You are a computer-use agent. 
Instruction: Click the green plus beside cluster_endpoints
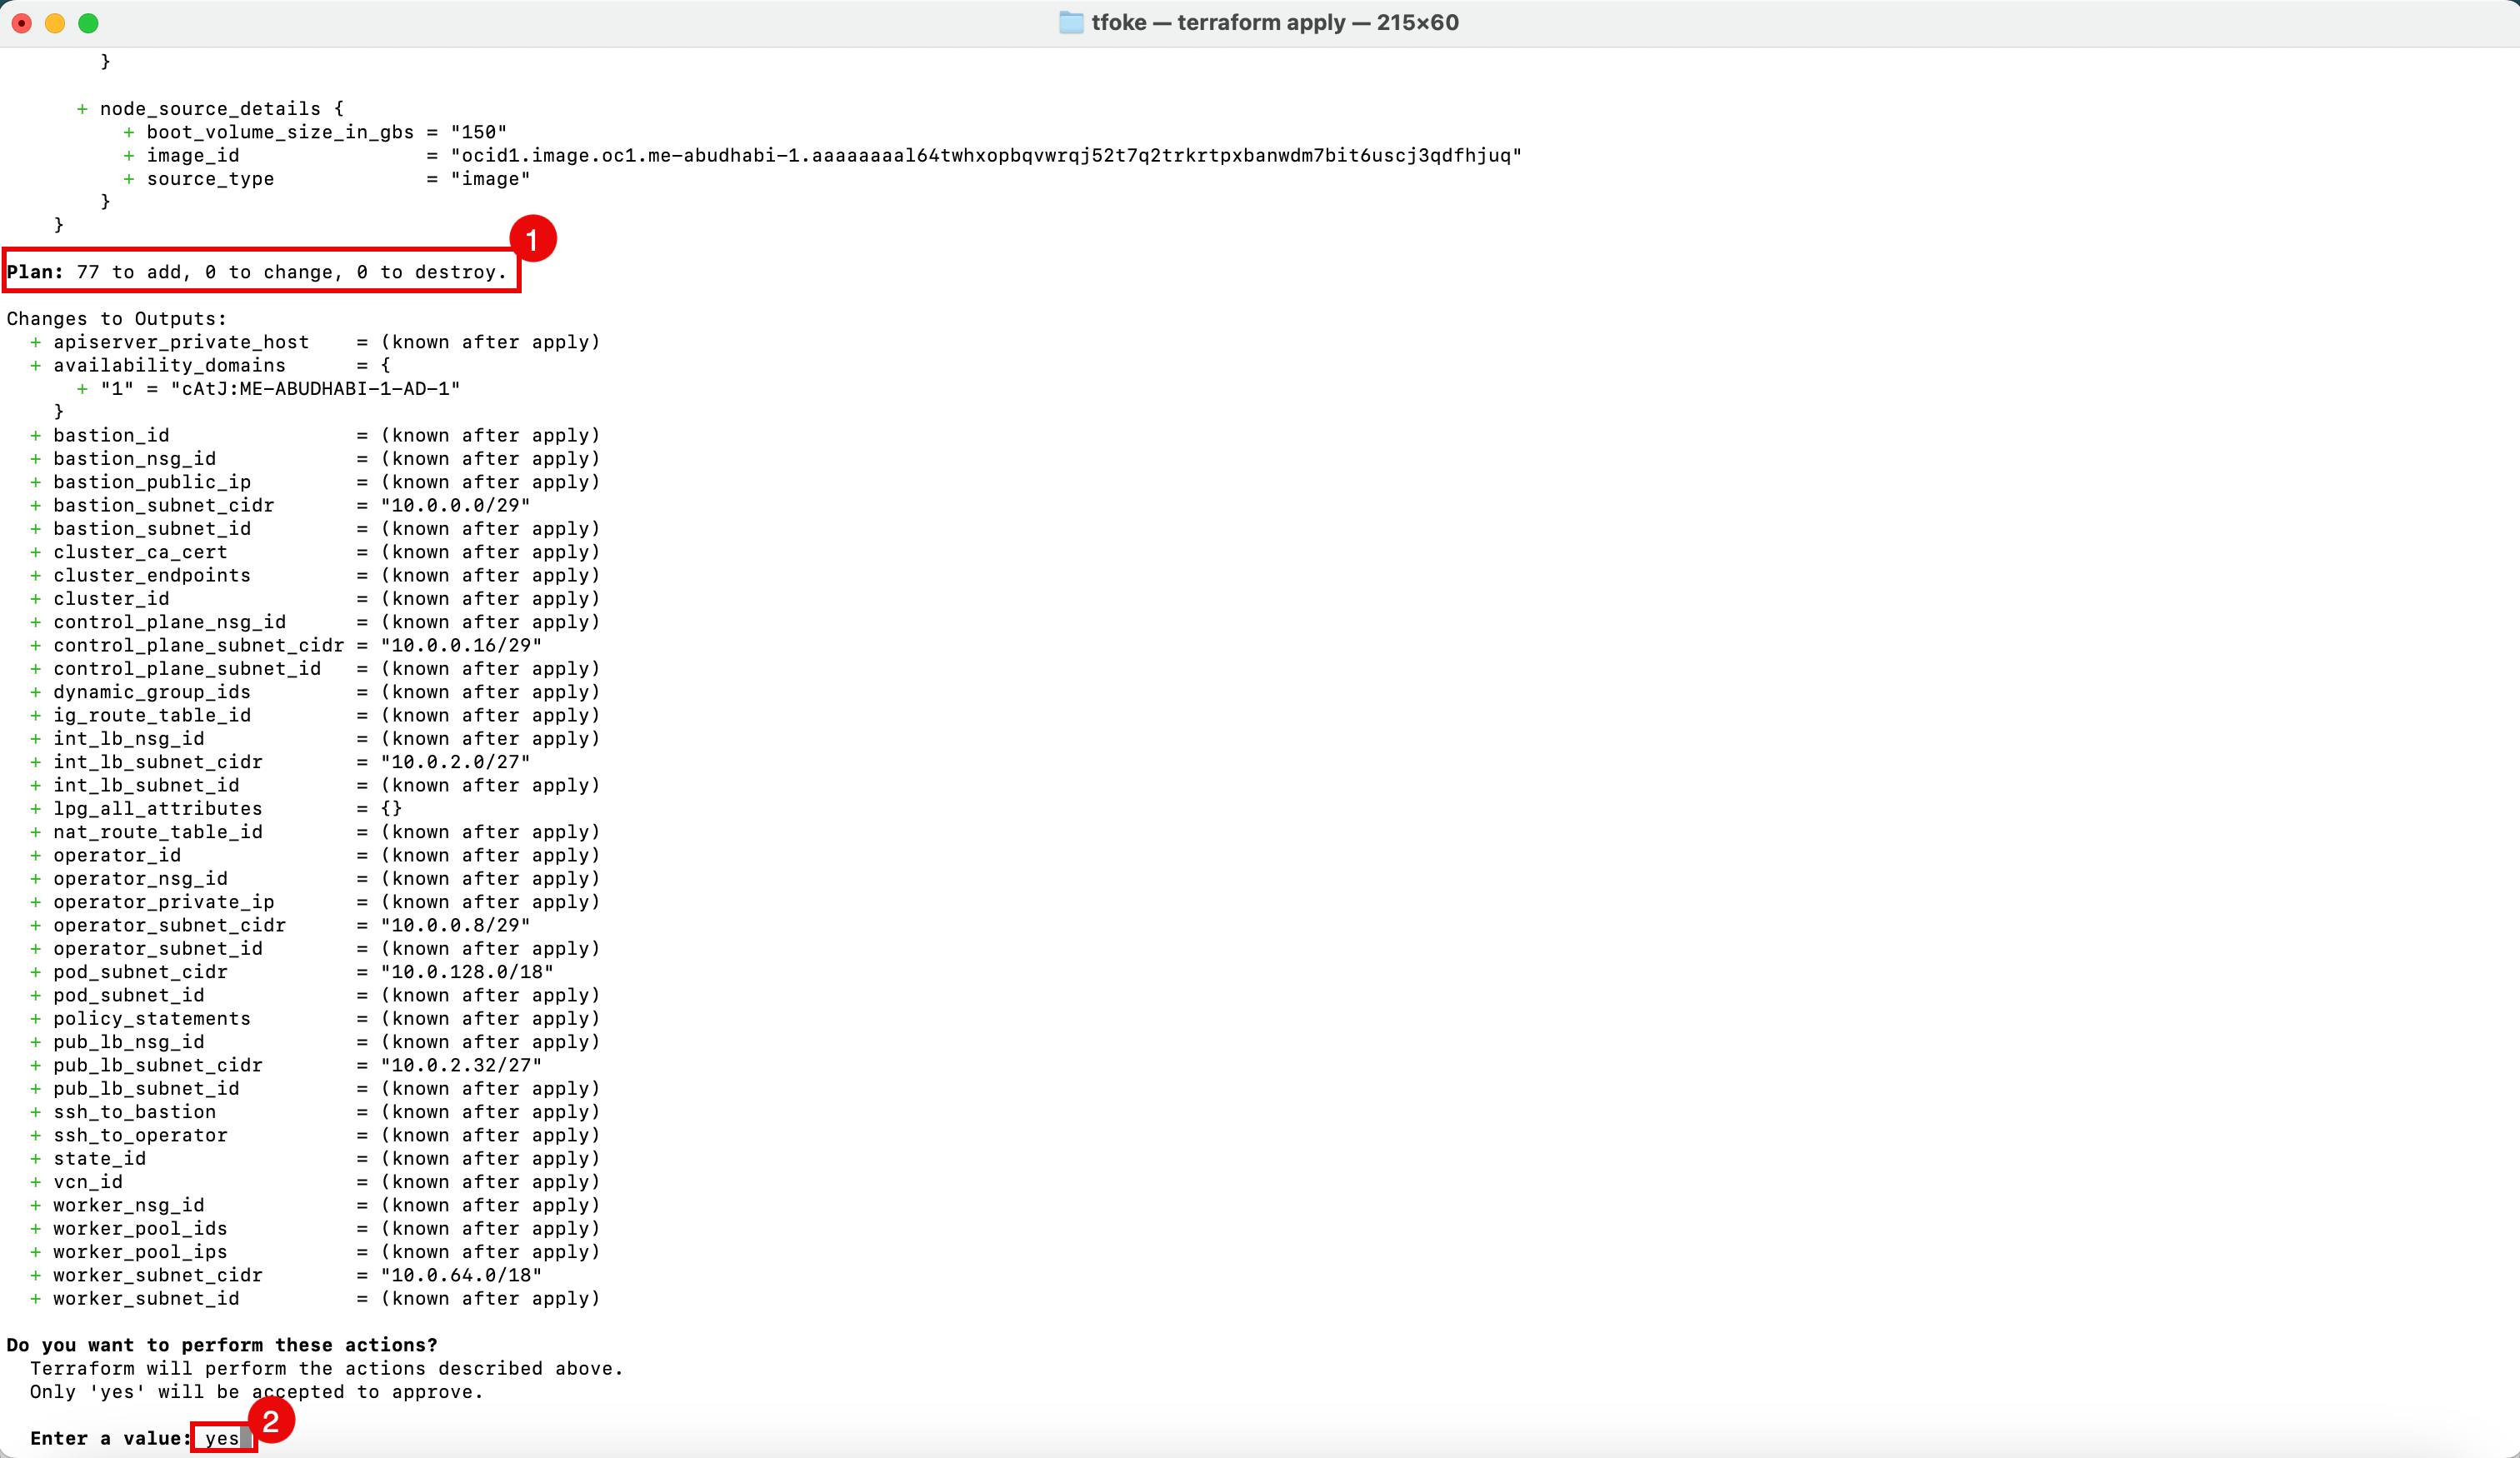point(36,575)
